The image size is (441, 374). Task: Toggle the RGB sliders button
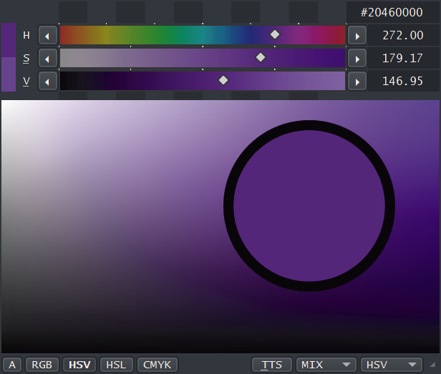42,365
